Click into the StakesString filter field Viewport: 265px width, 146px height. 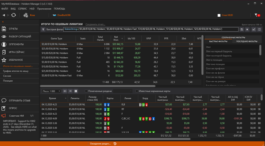click(151, 29)
